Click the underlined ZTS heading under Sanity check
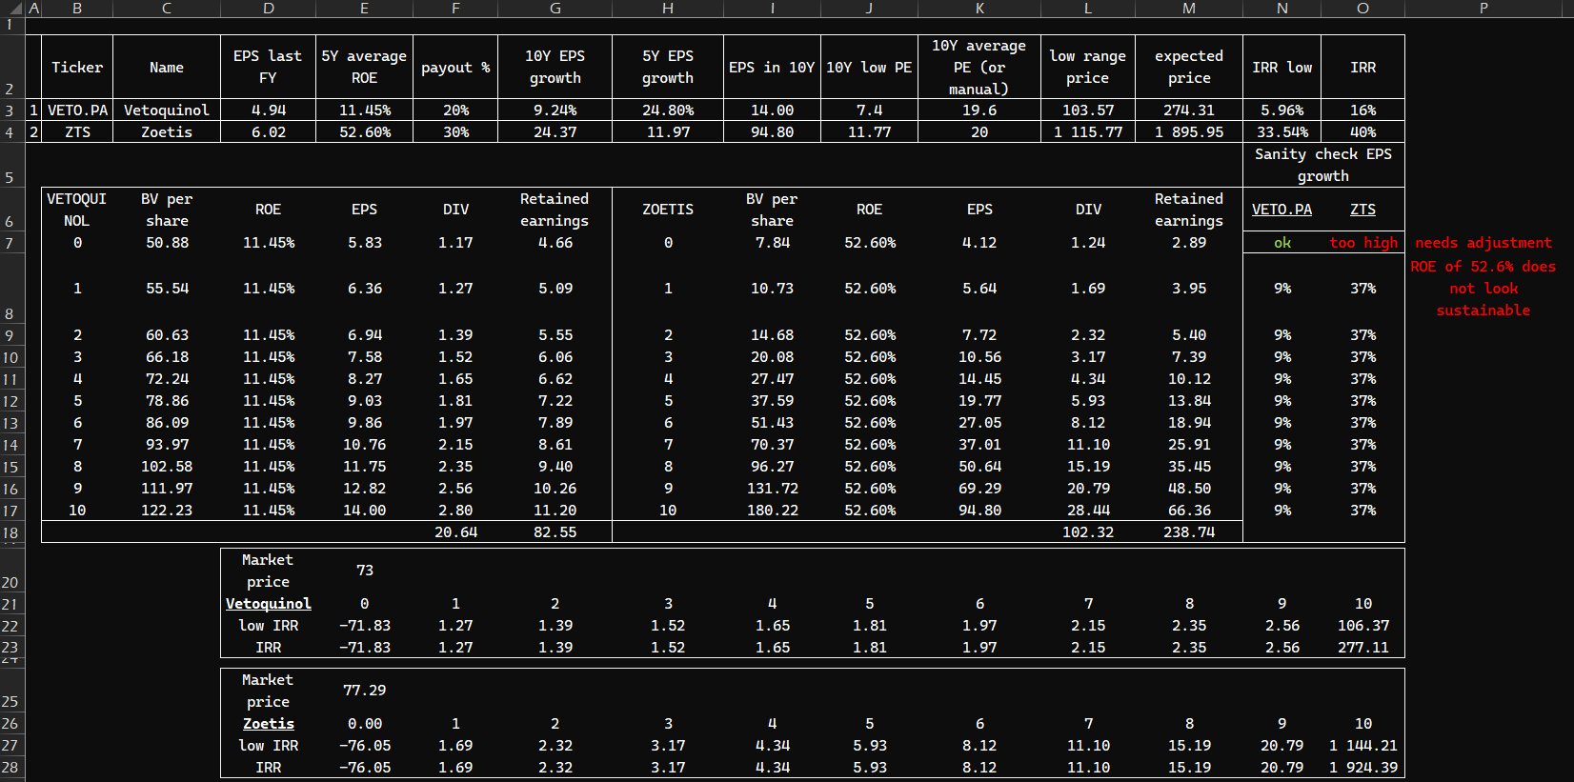Image resolution: width=1574 pixels, height=782 pixels. tap(1363, 210)
